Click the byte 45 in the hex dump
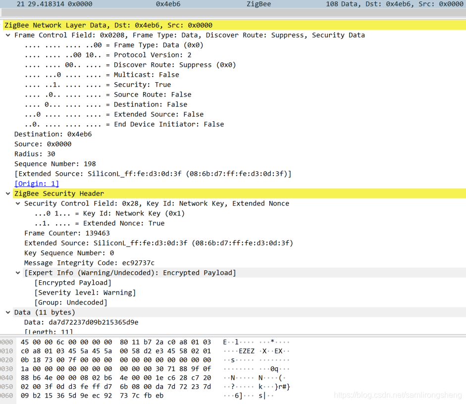The width and height of the screenshot is (466, 404). tap(24, 342)
